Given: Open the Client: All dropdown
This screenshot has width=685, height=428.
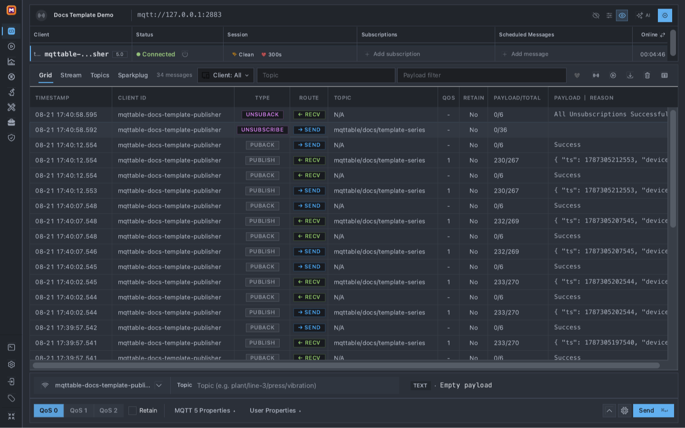Looking at the screenshot, I should [x=225, y=76].
